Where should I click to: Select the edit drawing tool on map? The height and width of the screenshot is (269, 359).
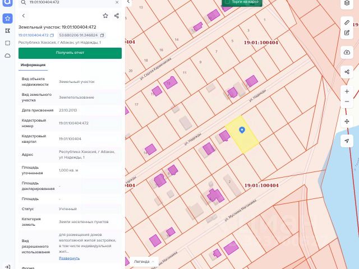[347, 33]
